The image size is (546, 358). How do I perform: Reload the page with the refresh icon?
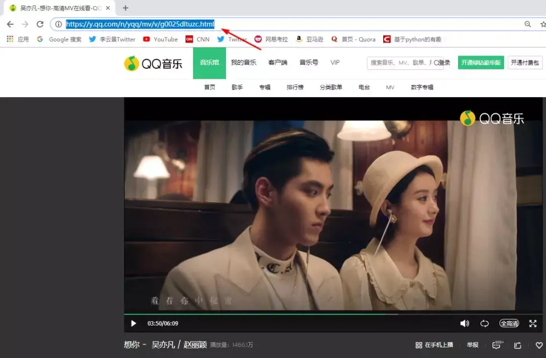40,24
